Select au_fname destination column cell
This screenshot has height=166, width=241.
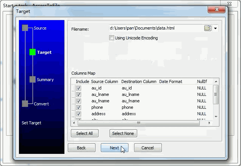[x=131, y=101]
